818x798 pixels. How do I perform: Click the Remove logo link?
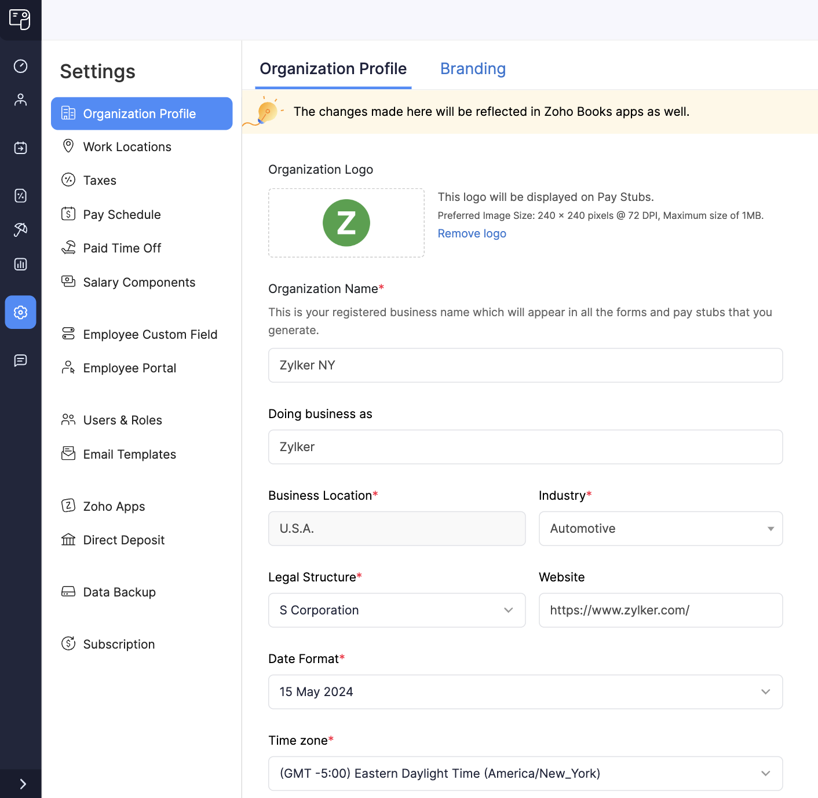coord(472,233)
